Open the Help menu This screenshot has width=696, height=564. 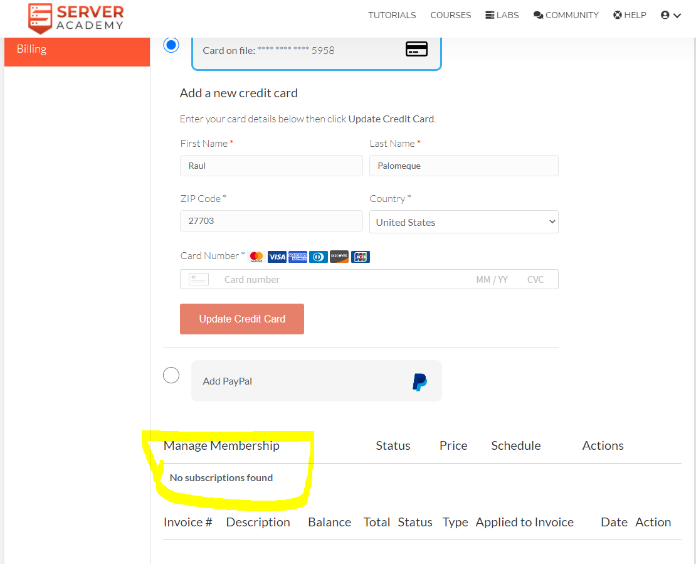630,15
